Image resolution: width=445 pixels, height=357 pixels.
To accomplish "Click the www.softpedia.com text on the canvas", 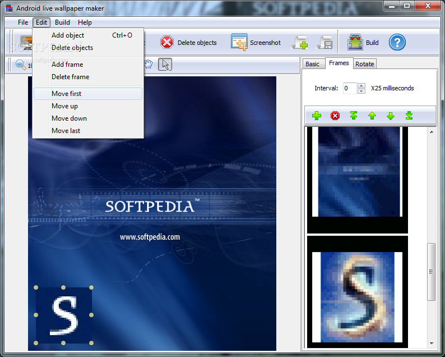I will [x=150, y=237].
